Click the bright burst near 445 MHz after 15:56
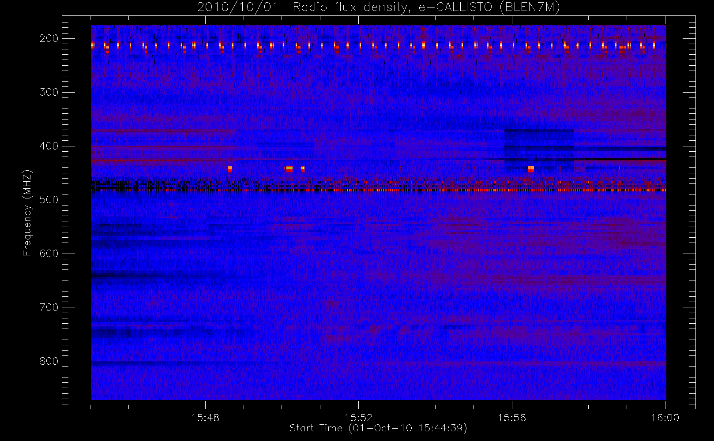 531,169
